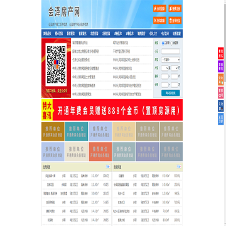
Task: Click the pink floating side button
Action: tap(221, 93)
